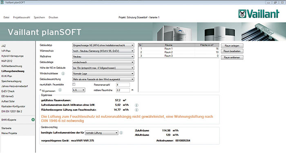Click the Artikelnummer value 0010005354
The image size is (286, 153).
coord(183,141)
